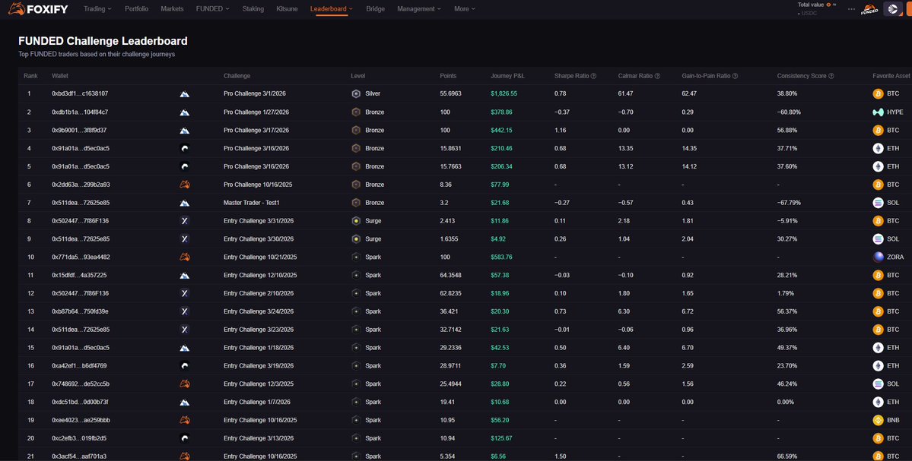Screen dimensions: 912x461
Task: Click the Foxify logo
Action: pyautogui.click(x=38, y=9)
